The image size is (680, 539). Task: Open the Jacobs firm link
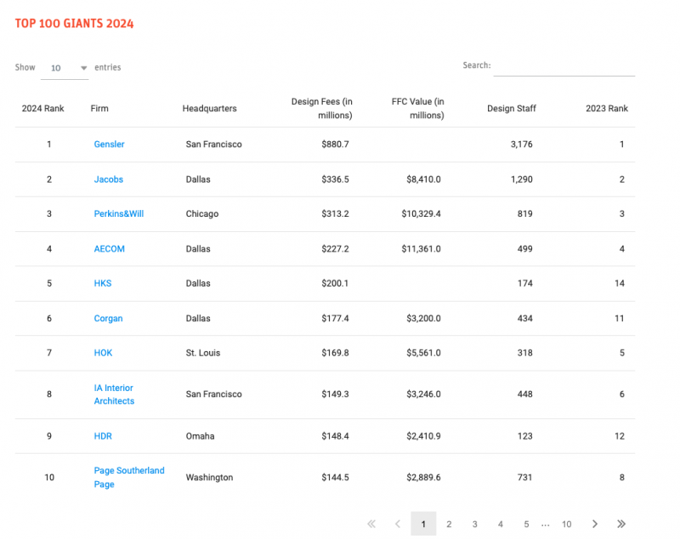pos(109,179)
